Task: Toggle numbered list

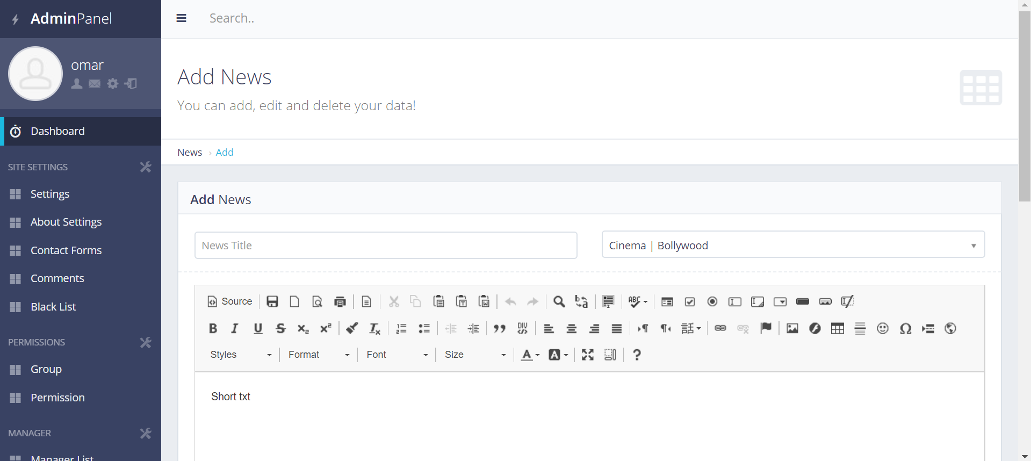Action: tap(401, 328)
